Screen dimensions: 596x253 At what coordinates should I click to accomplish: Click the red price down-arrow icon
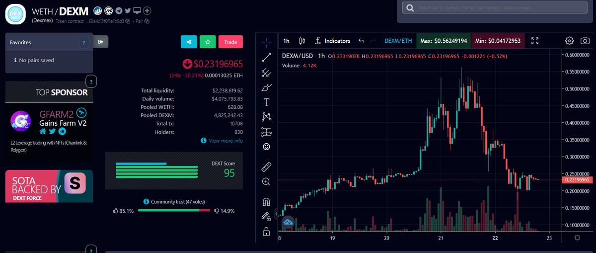[x=187, y=64]
